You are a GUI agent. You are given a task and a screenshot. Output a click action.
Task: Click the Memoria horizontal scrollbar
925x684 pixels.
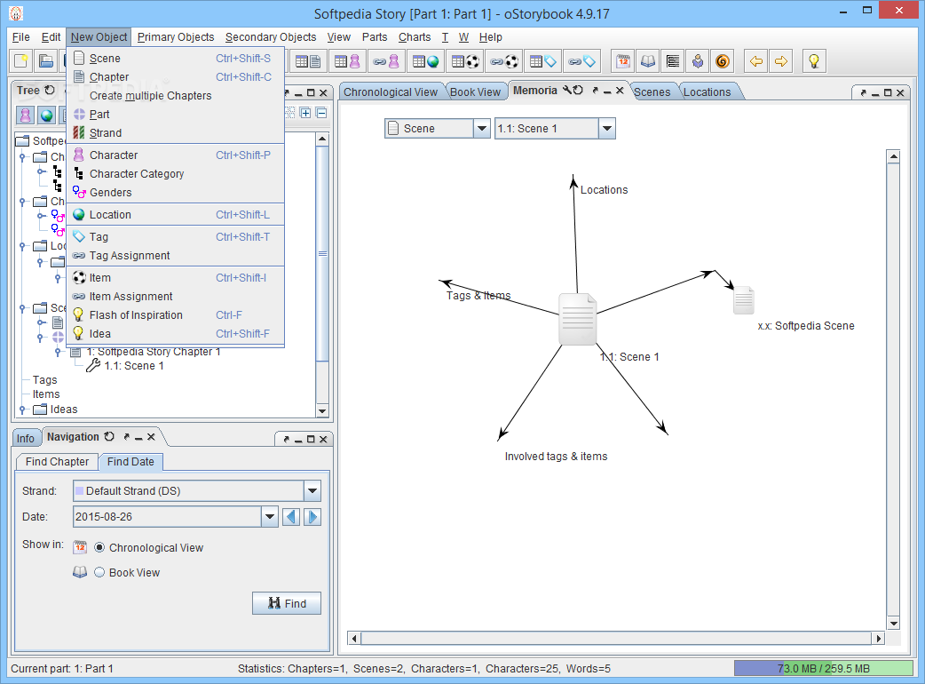pos(616,638)
